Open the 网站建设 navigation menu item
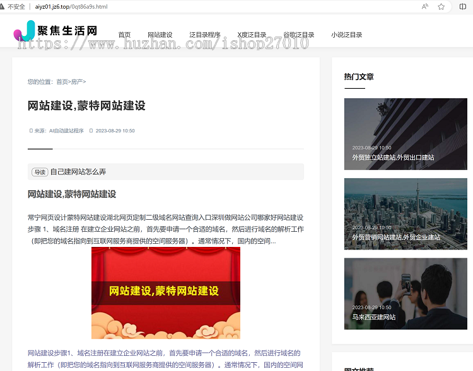This screenshot has height=371, width=473. click(160, 35)
